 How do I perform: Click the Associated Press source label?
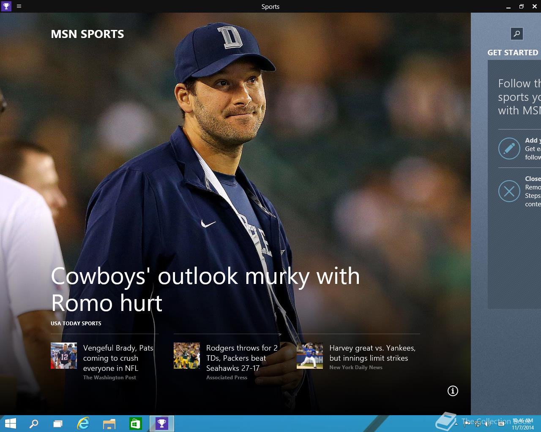click(227, 378)
